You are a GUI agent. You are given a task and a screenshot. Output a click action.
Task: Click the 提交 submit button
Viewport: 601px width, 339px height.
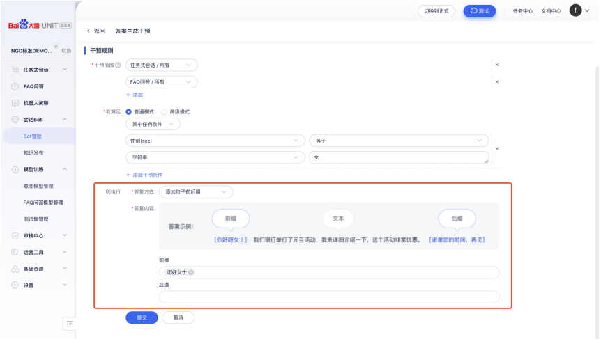[142, 317]
